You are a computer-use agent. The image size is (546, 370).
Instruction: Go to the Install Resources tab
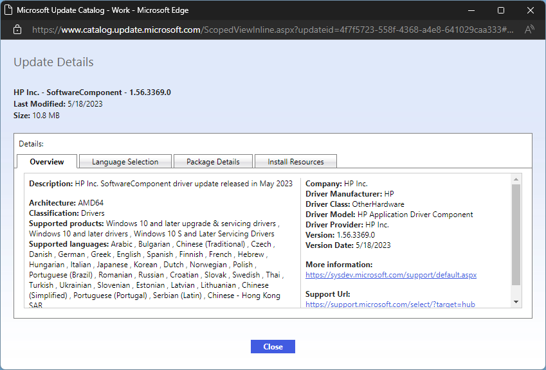[x=295, y=161]
